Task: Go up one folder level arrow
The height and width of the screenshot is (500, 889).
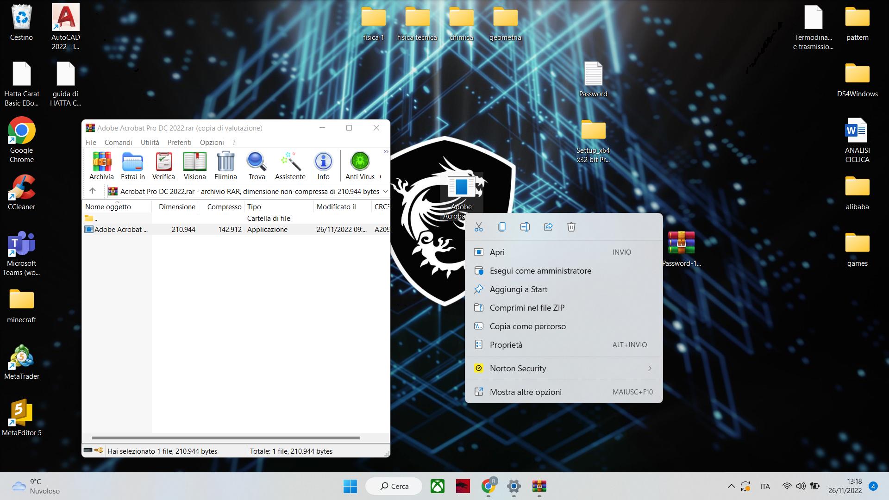Action: [93, 191]
